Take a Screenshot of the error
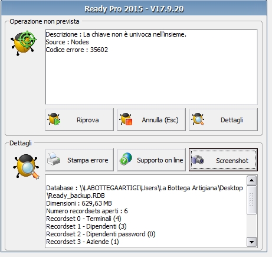The image size is (272, 257). (x=224, y=160)
